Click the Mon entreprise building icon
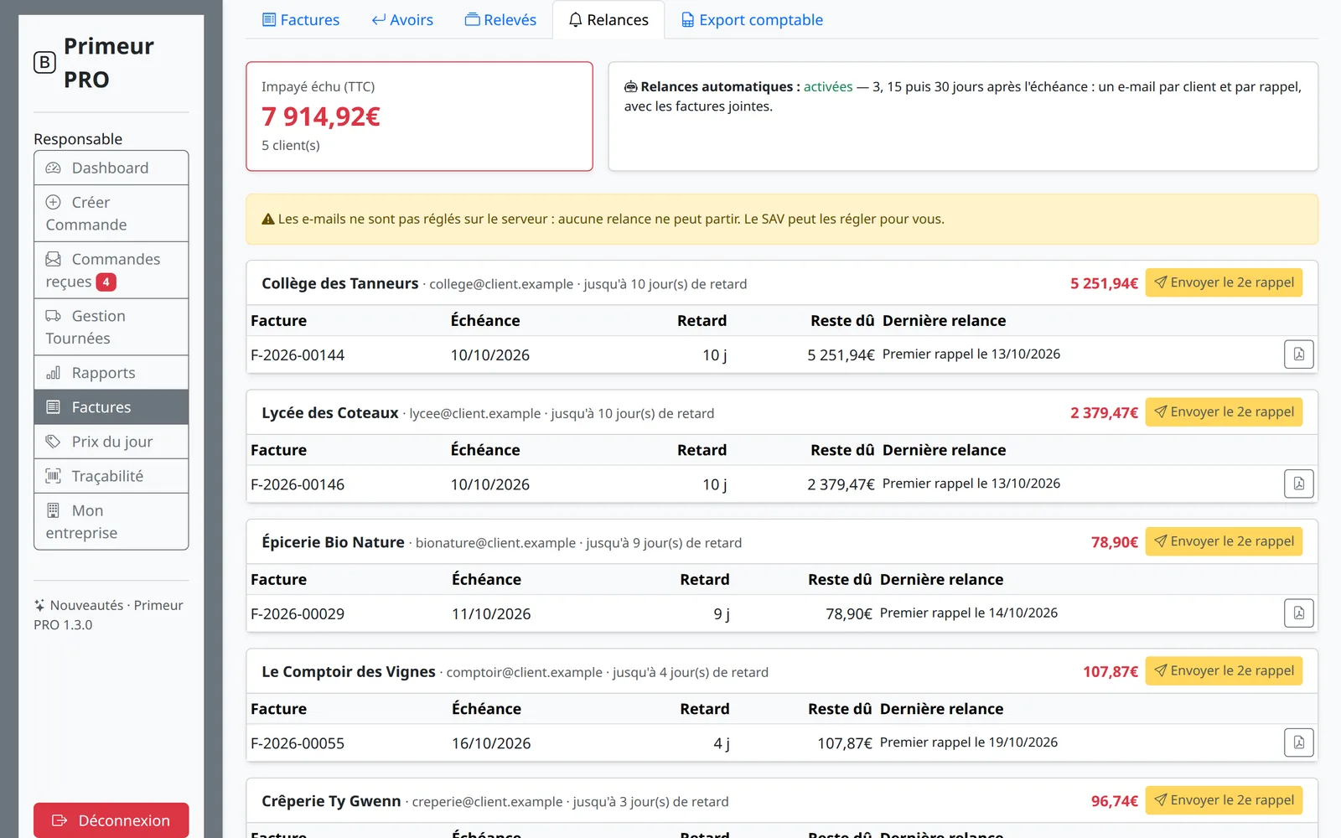Image resolution: width=1341 pixels, height=838 pixels. pyautogui.click(x=54, y=510)
